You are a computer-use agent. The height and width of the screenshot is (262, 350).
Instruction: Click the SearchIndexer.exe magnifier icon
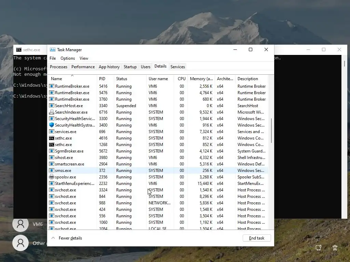52,112
